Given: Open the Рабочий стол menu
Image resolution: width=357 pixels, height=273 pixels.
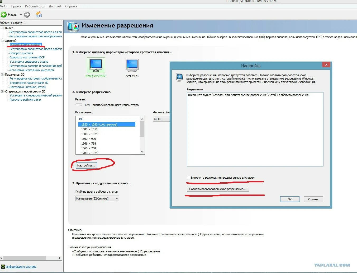Looking at the screenshot, I should tap(35, 6).
